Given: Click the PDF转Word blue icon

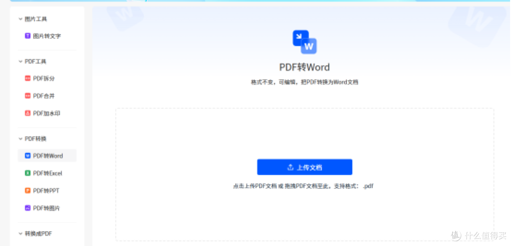Looking at the screenshot, I should tap(28, 156).
